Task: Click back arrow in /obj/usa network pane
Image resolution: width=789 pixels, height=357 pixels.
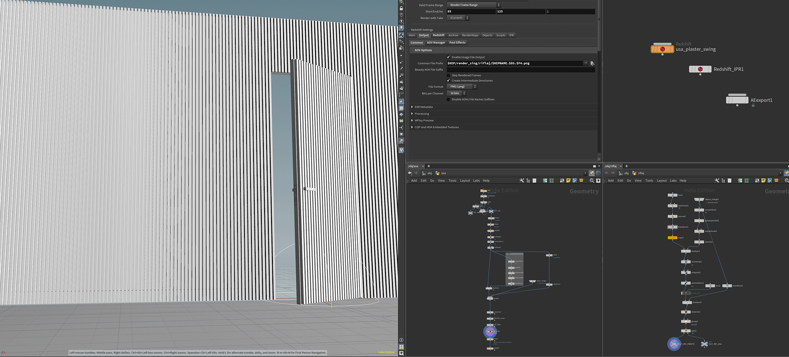Action: pyautogui.click(x=410, y=173)
